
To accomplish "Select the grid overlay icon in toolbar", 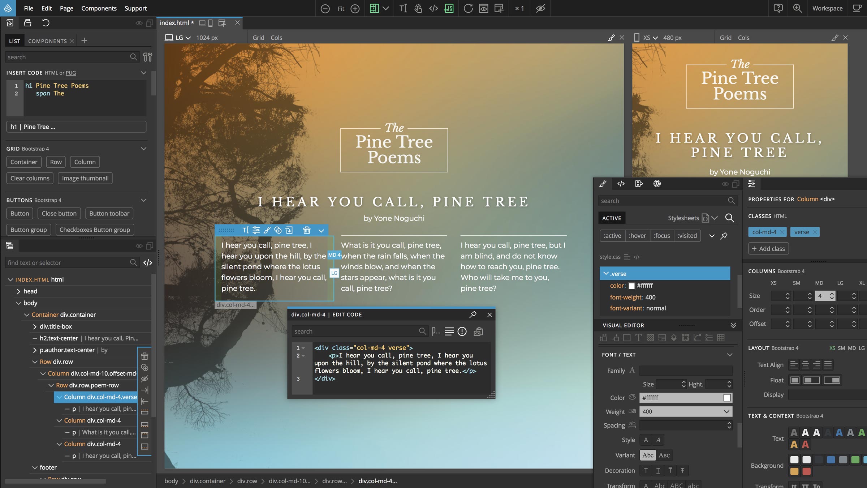I will tap(375, 8).
